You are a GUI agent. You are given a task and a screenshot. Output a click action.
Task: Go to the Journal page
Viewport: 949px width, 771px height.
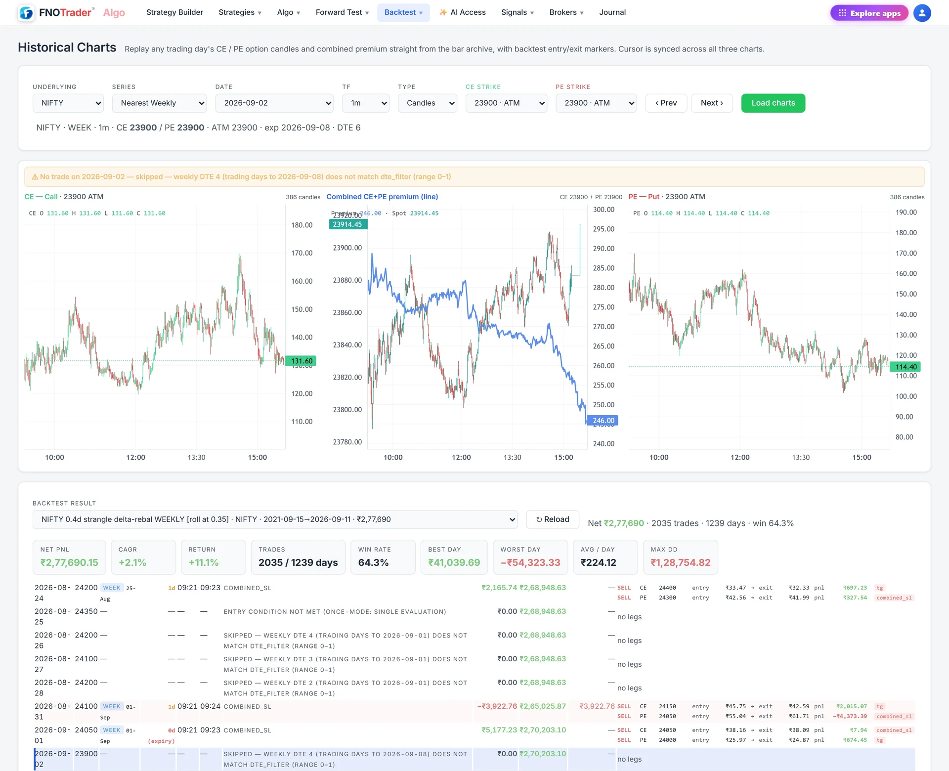coord(612,12)
